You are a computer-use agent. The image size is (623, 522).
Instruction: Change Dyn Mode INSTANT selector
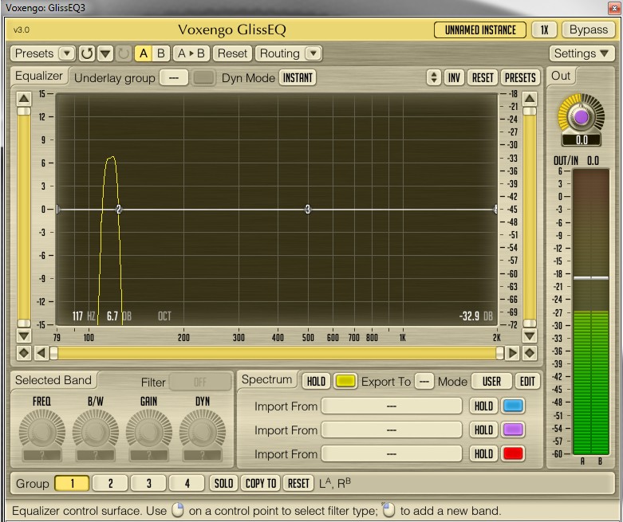298,78
